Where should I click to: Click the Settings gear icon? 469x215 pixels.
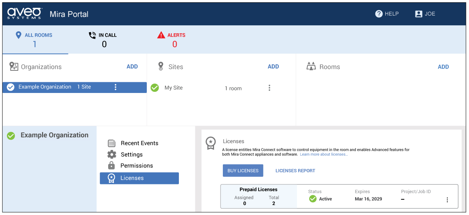click(x=112, y=155)
